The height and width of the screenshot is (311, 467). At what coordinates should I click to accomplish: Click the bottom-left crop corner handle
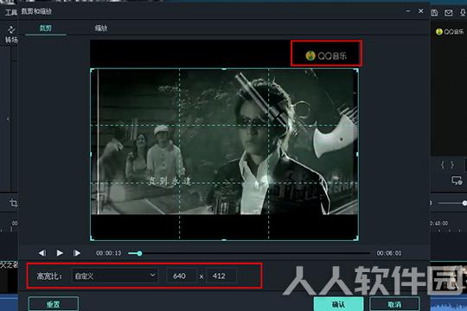click(92, 238)
